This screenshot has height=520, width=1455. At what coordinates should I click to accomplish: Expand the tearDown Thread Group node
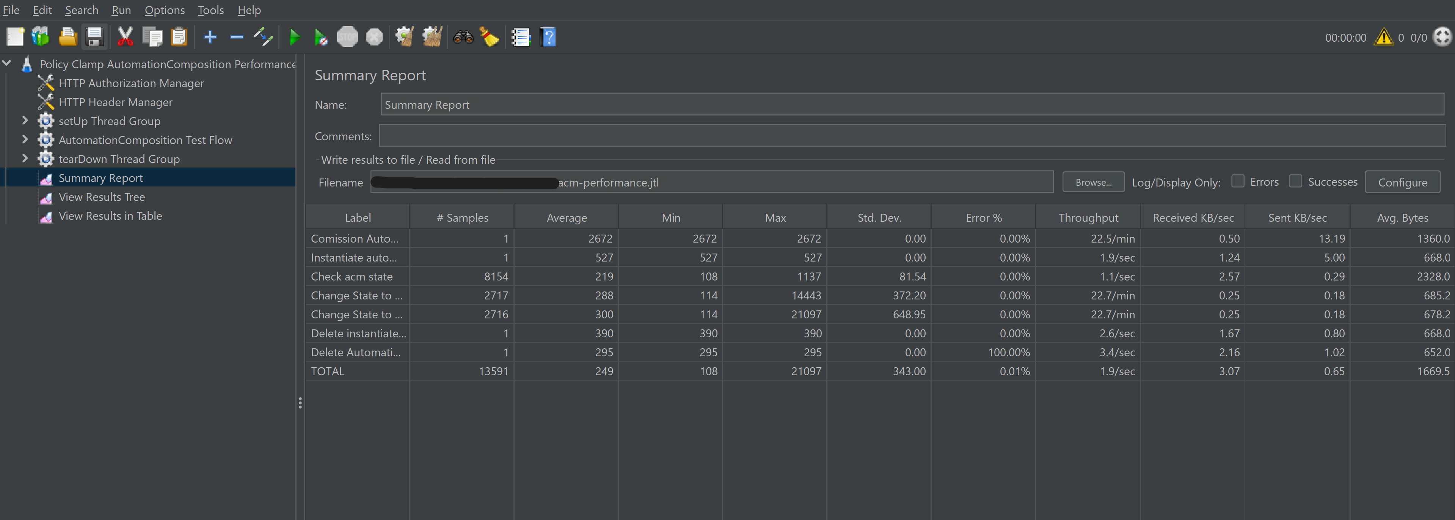25,159
